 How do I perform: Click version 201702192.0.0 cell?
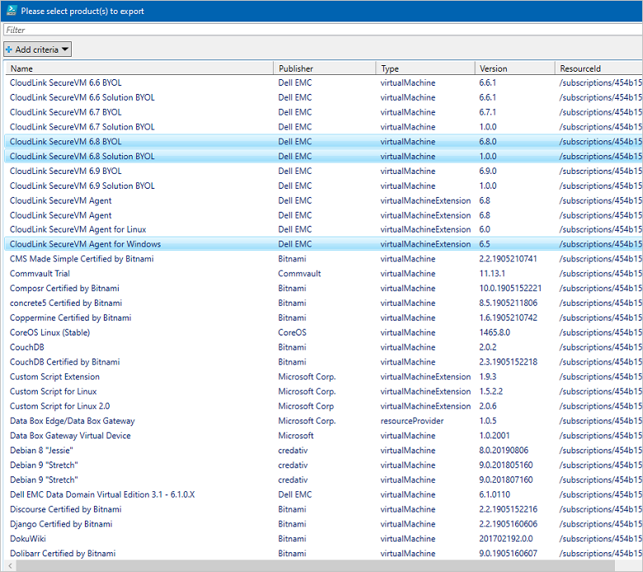tap(505, 539)
